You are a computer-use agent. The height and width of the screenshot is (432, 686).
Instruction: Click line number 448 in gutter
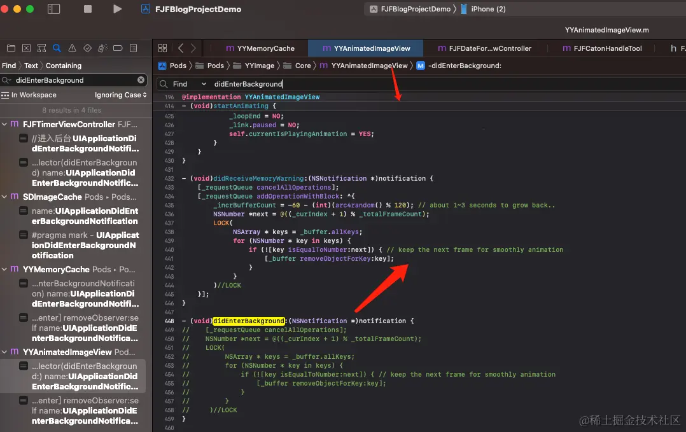[x=169, y=321]
